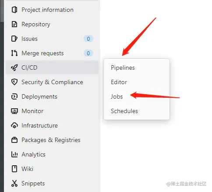Click the Deployments icon

tap(14, 96)
